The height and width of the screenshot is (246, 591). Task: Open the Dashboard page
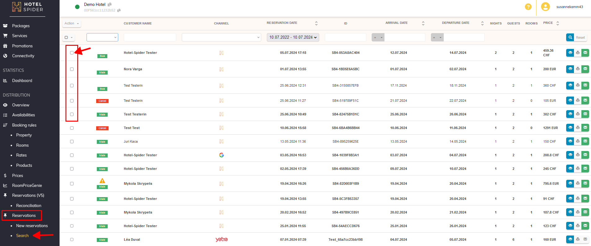pos(22,80)
